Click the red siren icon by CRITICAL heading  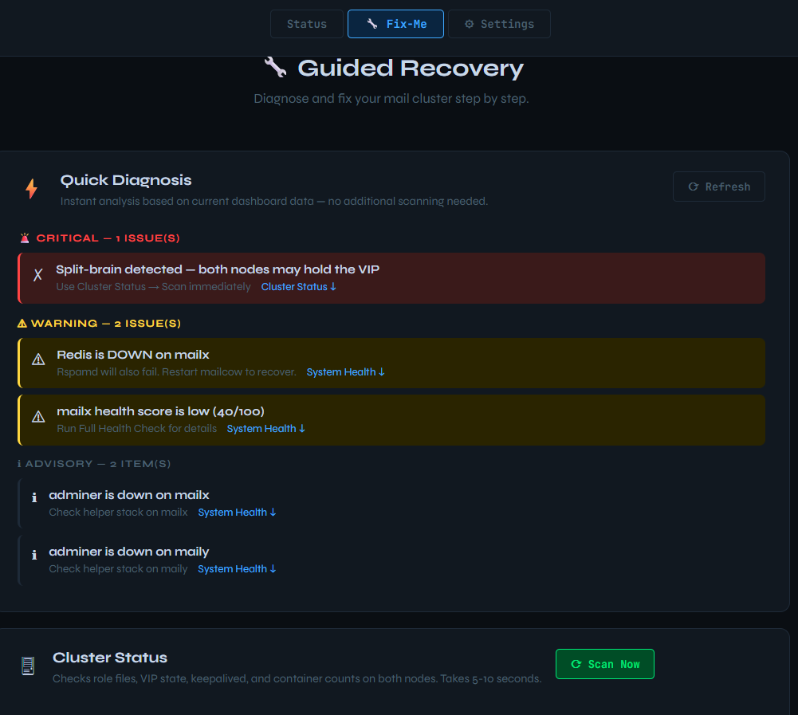[x=25, y=238]
